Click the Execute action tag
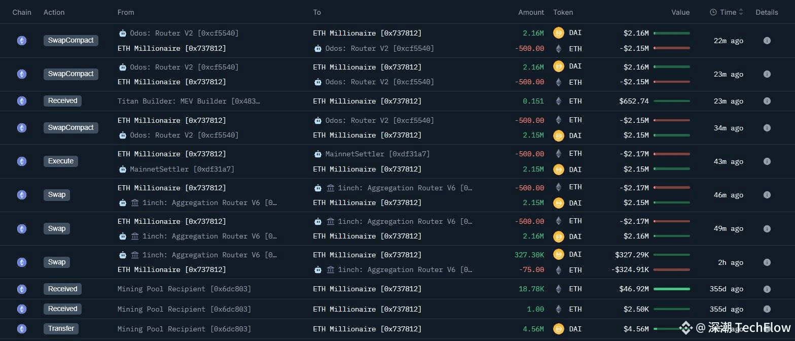 pyautogui.click(x=61, y=161)
